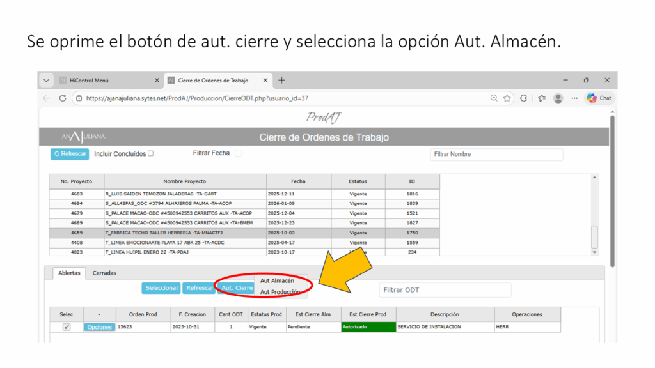Open the Copilot Chat button

(599, 98)
